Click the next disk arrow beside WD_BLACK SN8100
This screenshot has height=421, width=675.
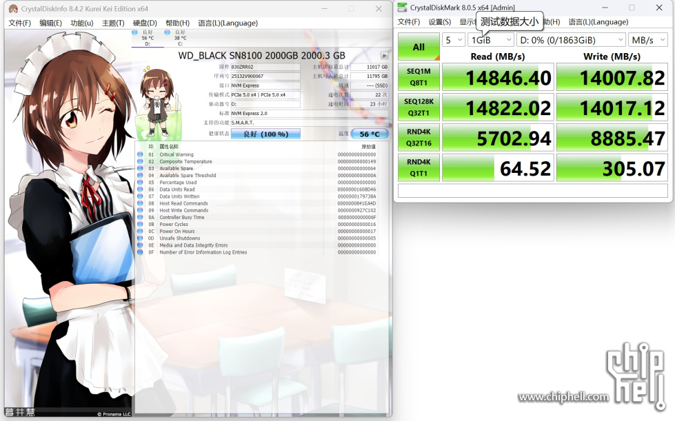pyautogui.click(x=385, y=56)
